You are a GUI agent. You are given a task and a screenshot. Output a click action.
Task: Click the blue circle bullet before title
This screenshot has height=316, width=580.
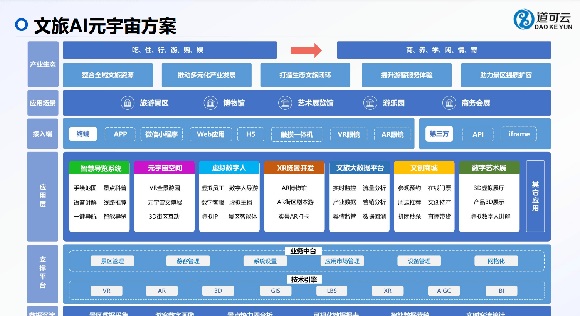pyautogui.click(x=22, y=25)
